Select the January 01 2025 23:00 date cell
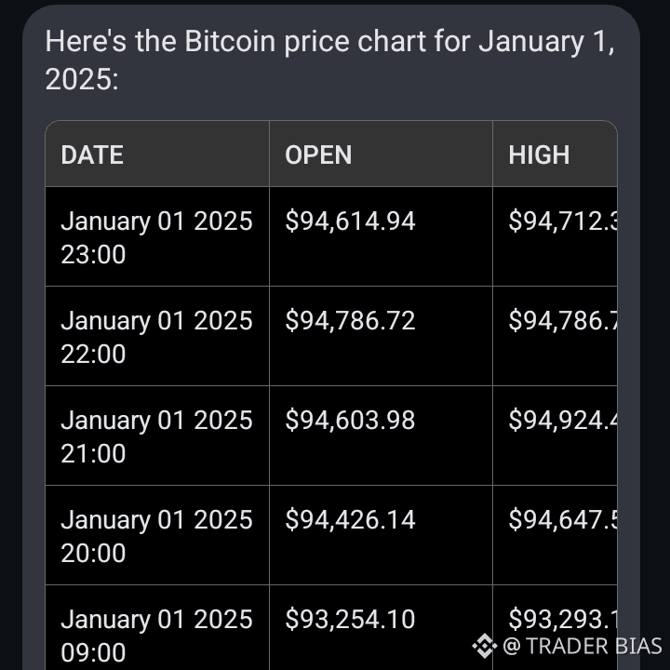This screenshot has height=670, width=670. tap(157, 237)
